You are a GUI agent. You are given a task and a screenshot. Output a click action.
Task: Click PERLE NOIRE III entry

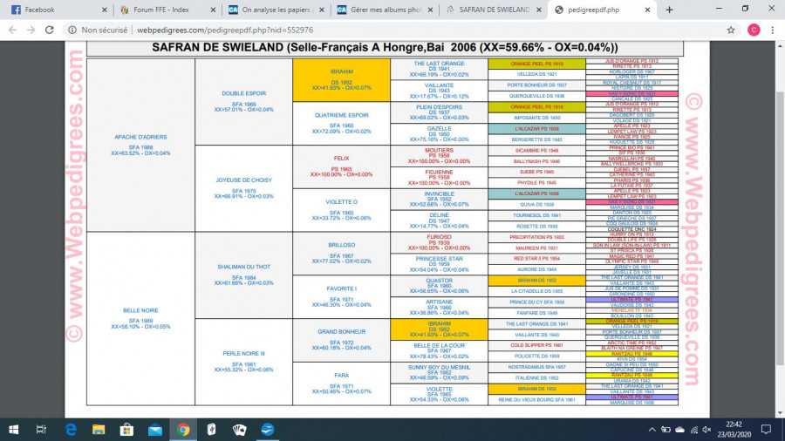click(244, 362)
